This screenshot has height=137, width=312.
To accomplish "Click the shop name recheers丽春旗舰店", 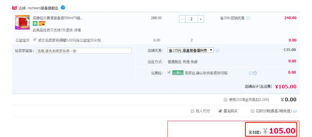I will [x=43, y=8].
